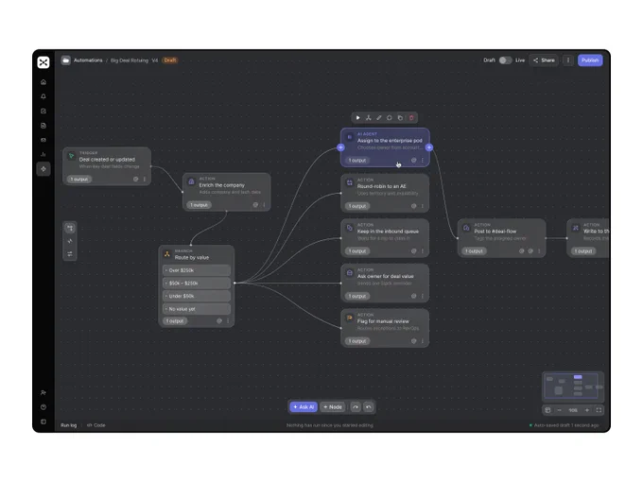Open the Code tab
Screen dimensions: 643x482
click(x=96, y=425)
